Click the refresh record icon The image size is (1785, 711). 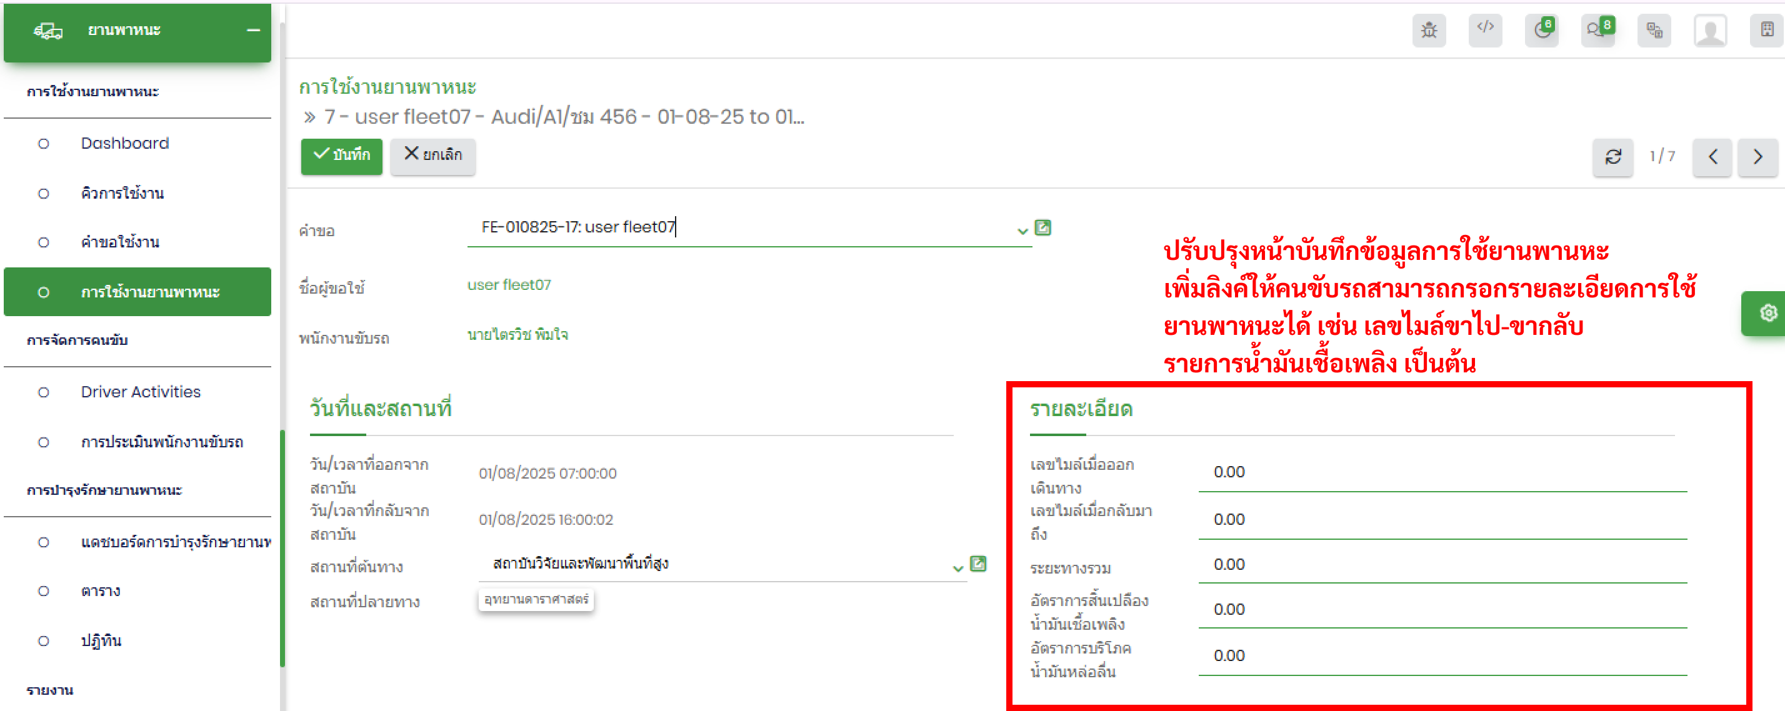point(1612,157)
